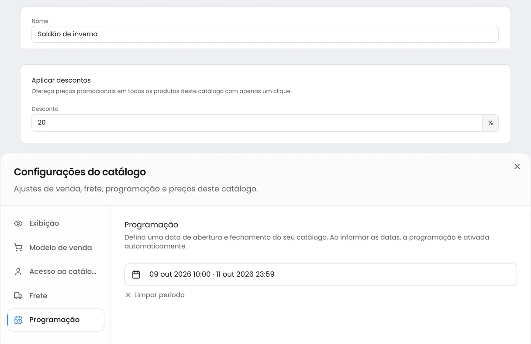Click the Desconto field label
Screen dimensions: 531x344
click(45, 109)
